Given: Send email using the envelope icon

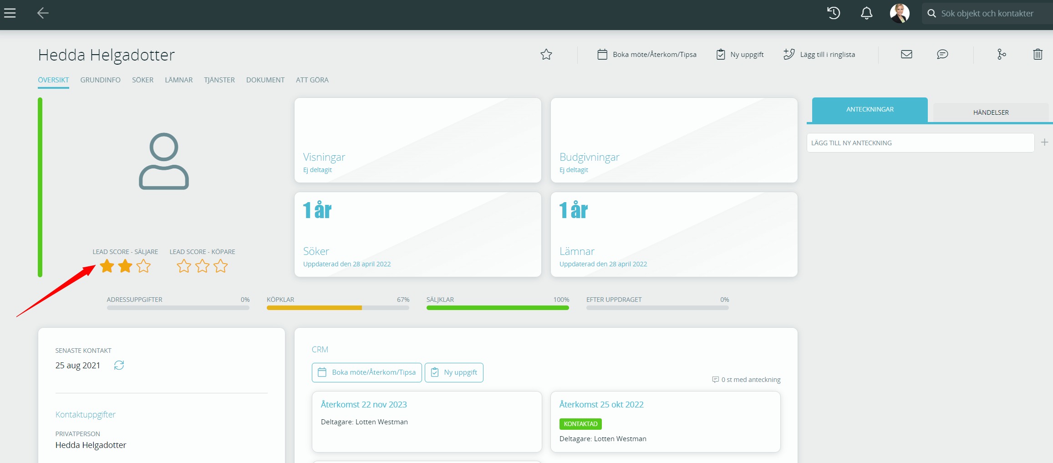Looking at the screenshot, I should tap(906, 55).
